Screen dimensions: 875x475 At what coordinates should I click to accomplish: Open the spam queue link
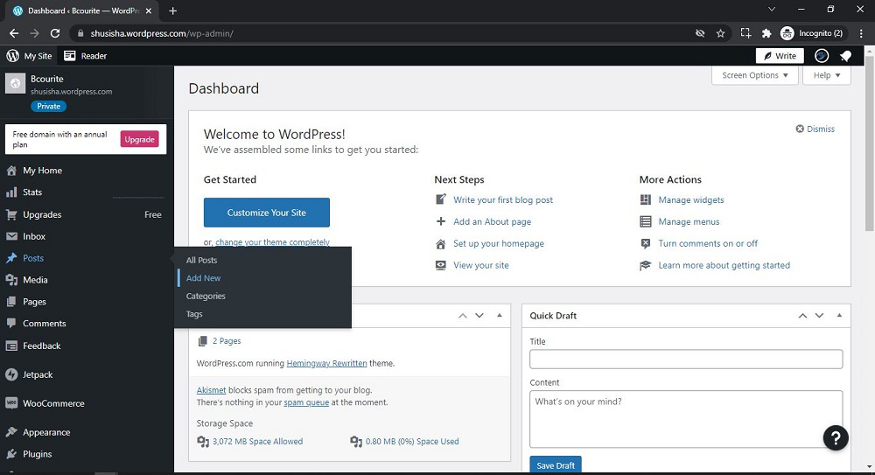click(x=306, y=402)
